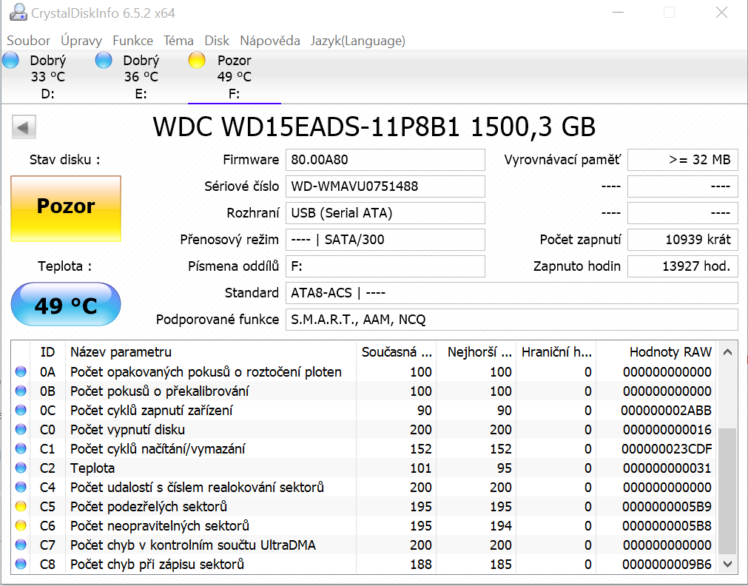This screenshot has width=748, height=586.
Task: Click status orb of attribute C1 row
Action: [21, 448]
